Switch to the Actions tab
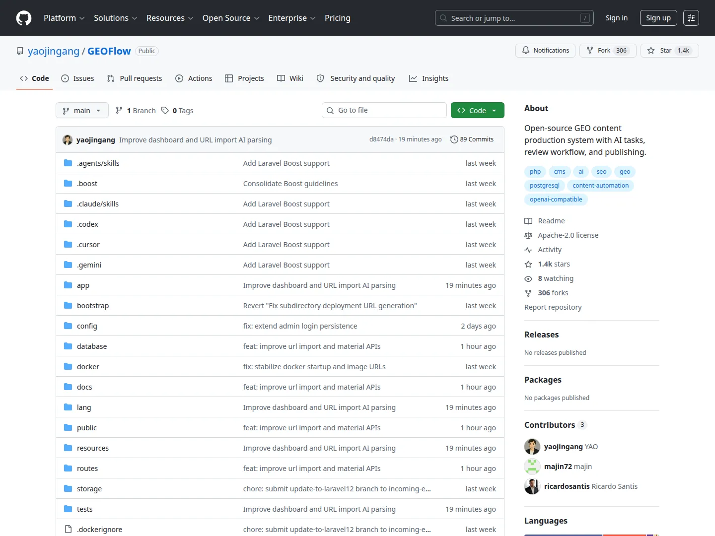This screenshot has width=715, height=536. click(x=194, y=78)
